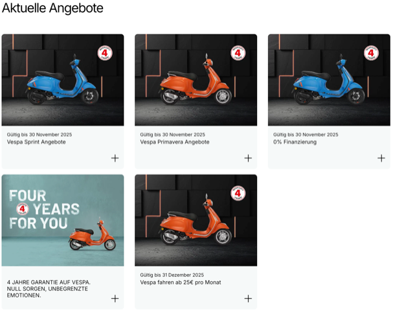
Task: Open the 0% Finanzierung offer title
Action: [295, 142]
